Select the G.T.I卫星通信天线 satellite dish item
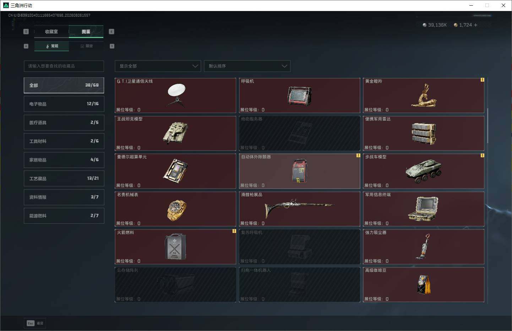Screen dimensions: 512x331 tap(175, 96)
